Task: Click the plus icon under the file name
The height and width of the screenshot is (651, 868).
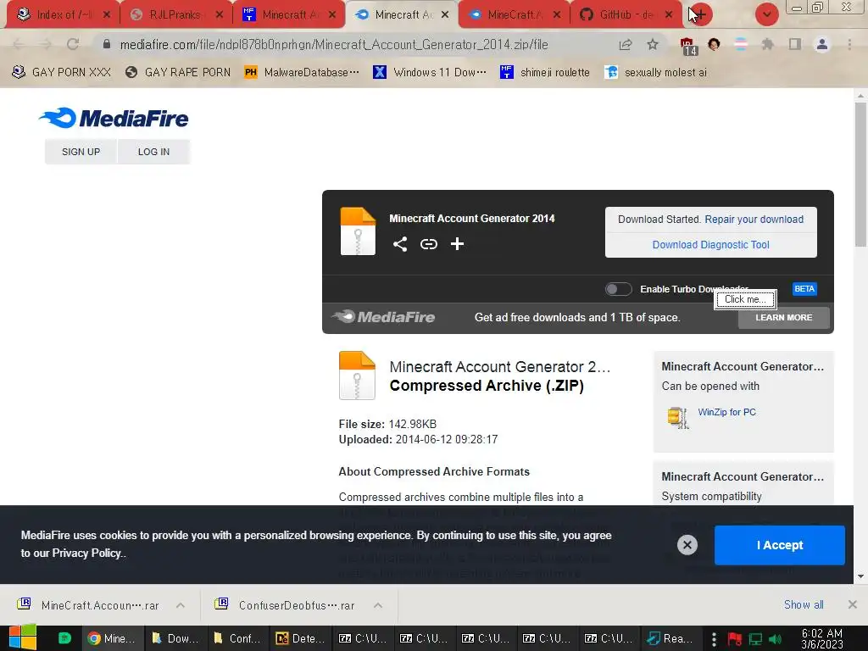Action: point(457,244)
